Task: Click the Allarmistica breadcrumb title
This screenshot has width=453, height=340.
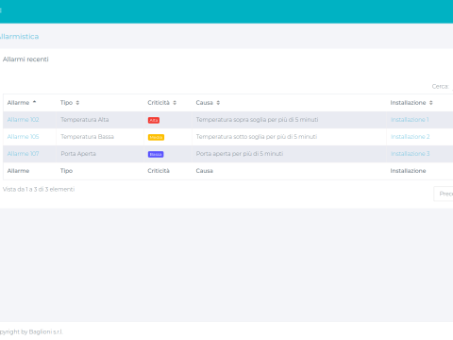Action: tap(19, 37)
